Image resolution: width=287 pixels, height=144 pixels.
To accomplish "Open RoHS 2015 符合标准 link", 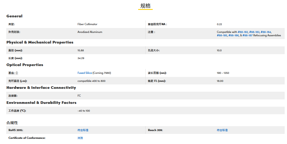I will pyautogui.click(x=83, y=130).
